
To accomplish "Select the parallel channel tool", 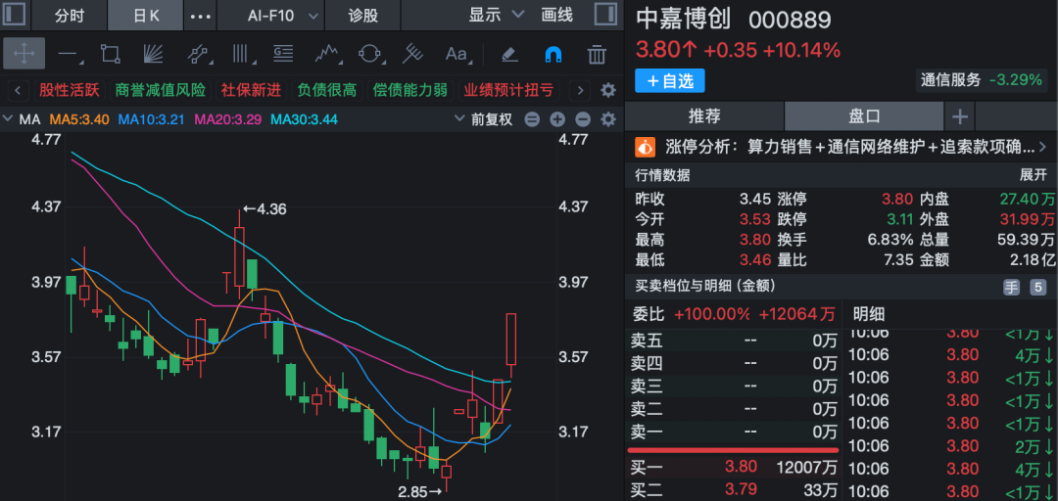I will (x=198, y=54).
